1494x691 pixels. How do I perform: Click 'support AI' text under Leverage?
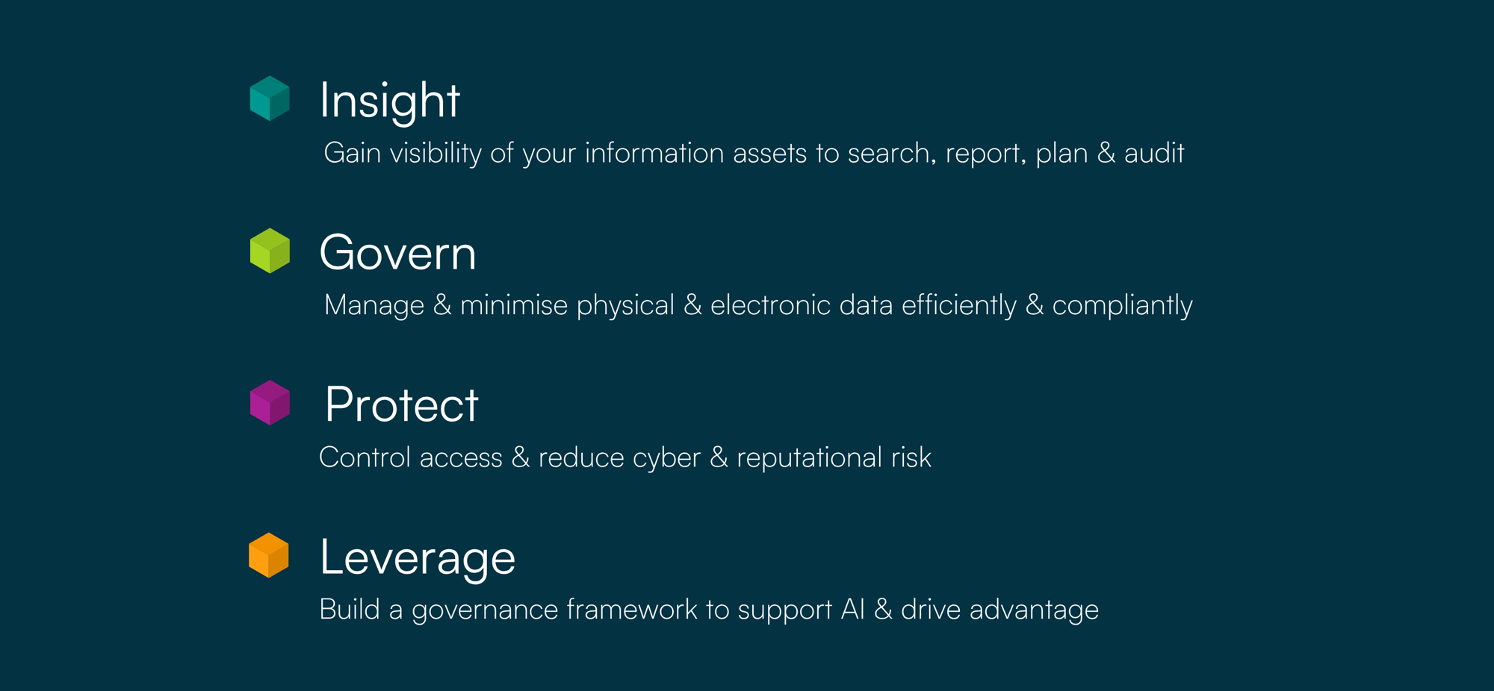pyautogui.click(x=801, y=610)
